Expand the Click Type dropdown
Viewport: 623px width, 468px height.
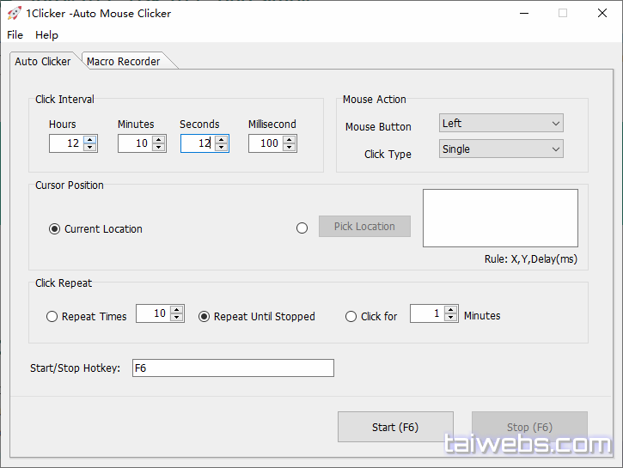pyautogui.click(x=501, y=149)
